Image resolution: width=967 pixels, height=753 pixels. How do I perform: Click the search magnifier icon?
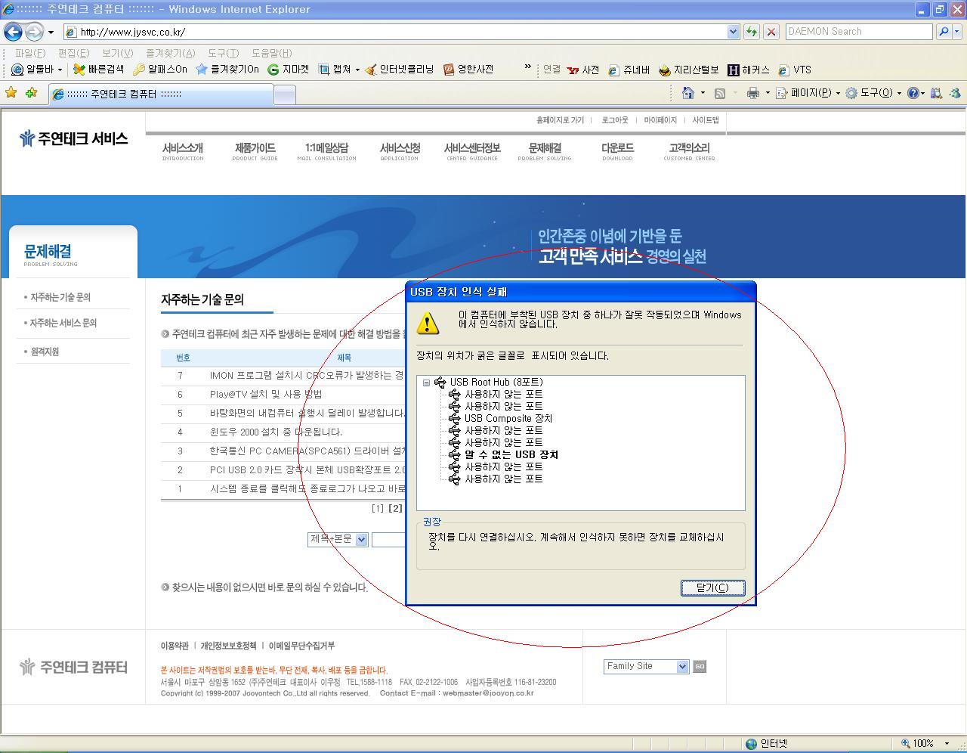[x=943, y=32]
